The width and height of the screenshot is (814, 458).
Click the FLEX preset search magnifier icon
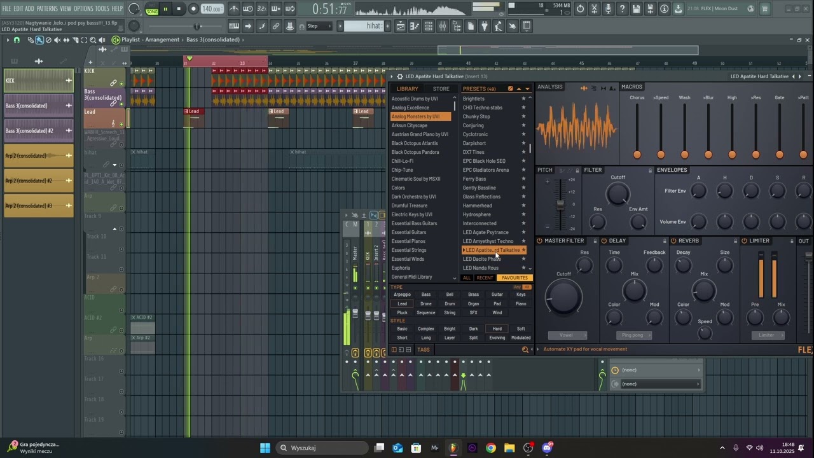click(525, 349)
